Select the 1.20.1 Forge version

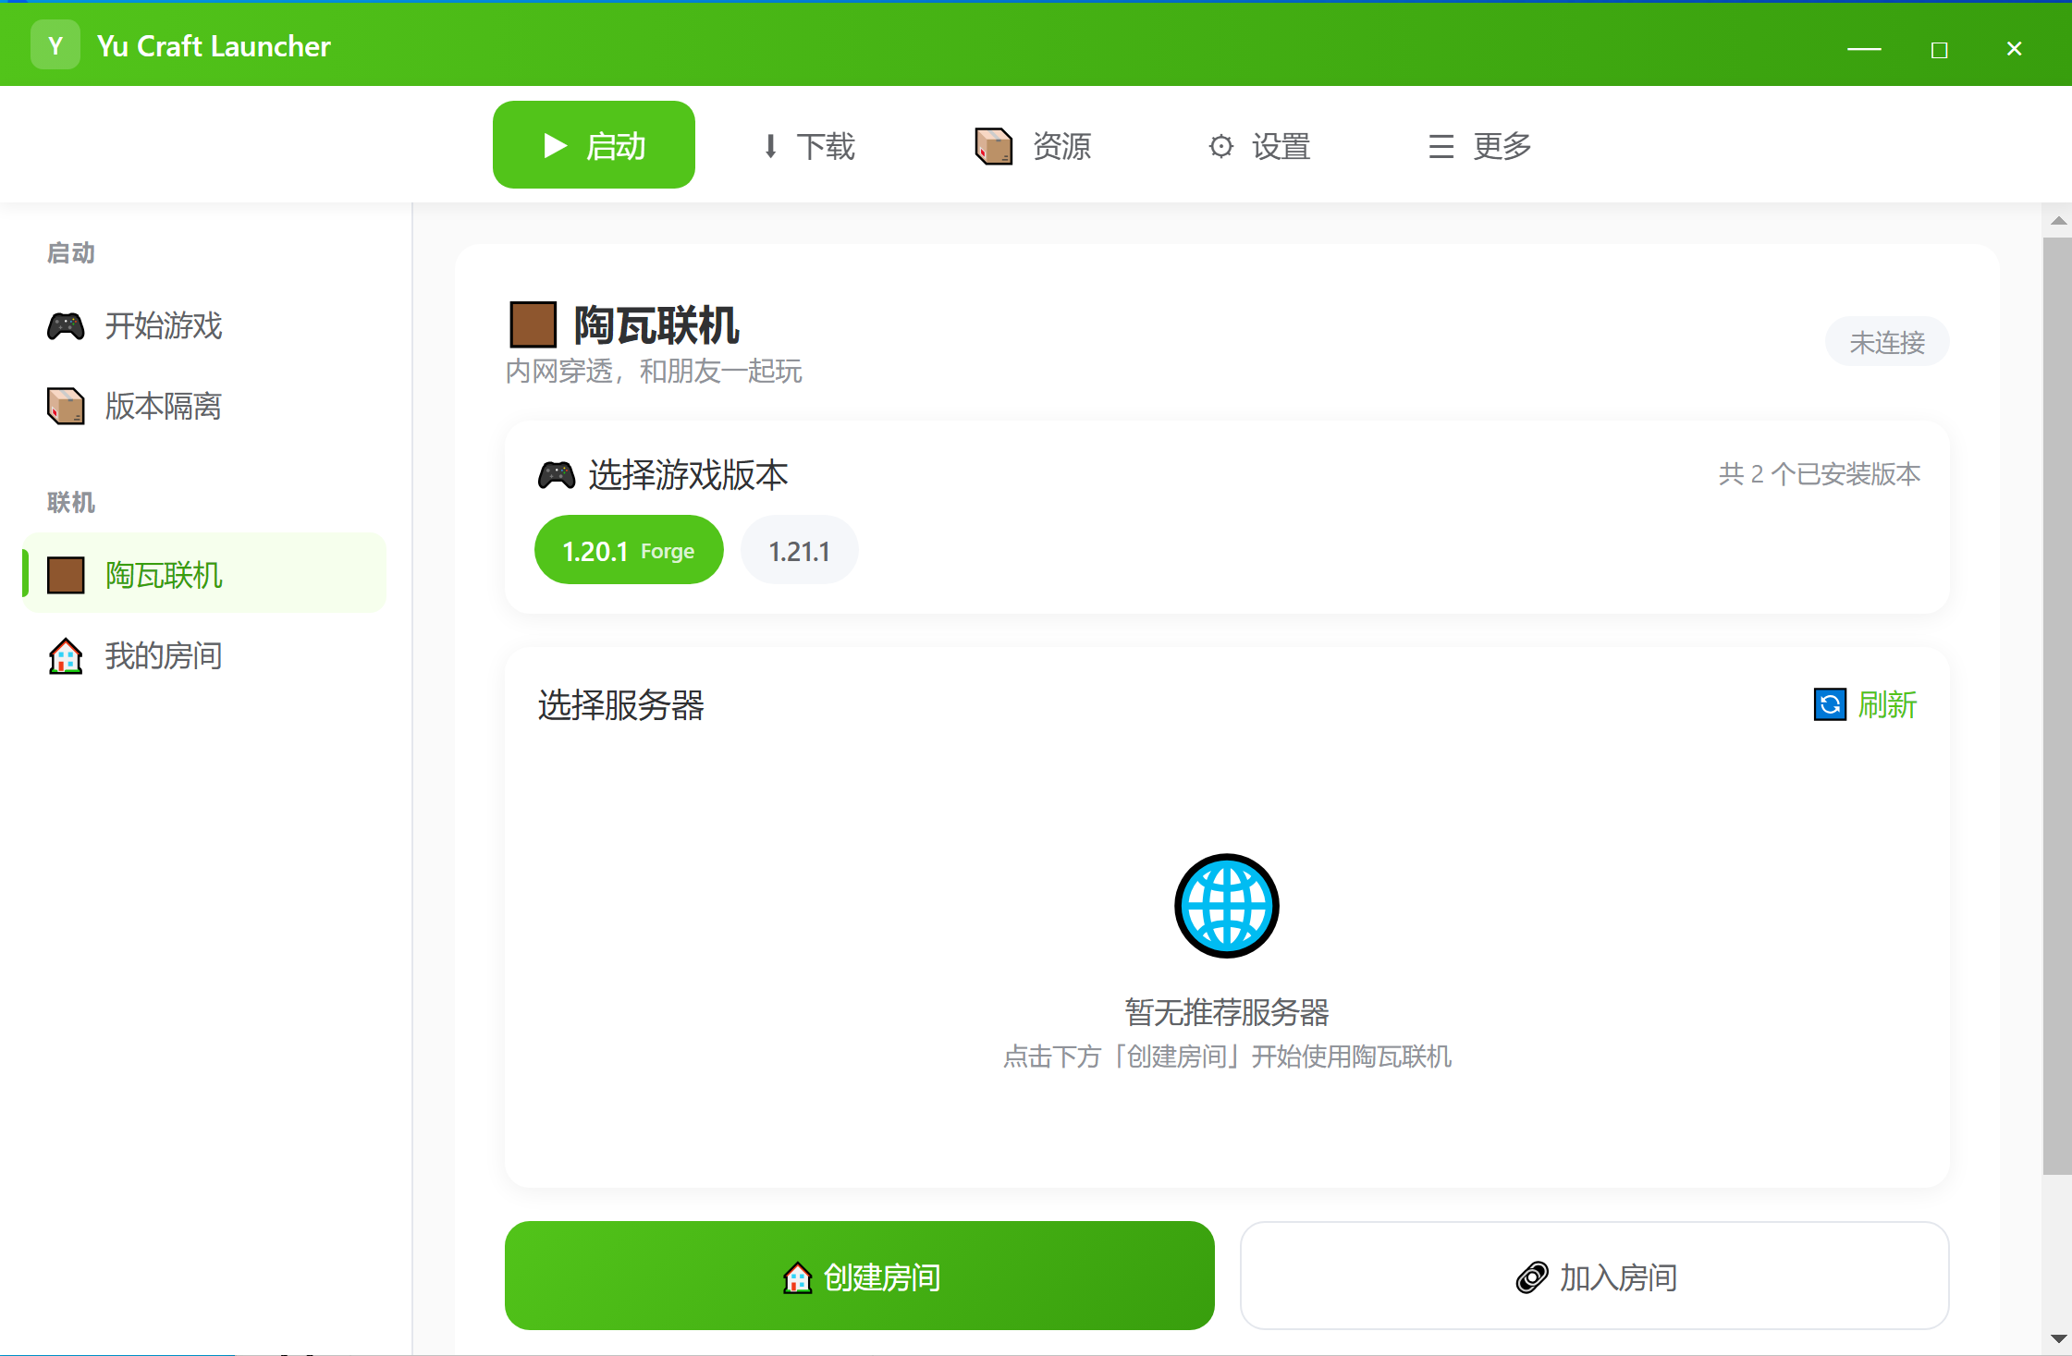click(x=629, y=550)
